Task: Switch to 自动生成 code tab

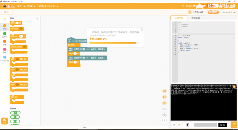Action: click(x=179, y=18)
